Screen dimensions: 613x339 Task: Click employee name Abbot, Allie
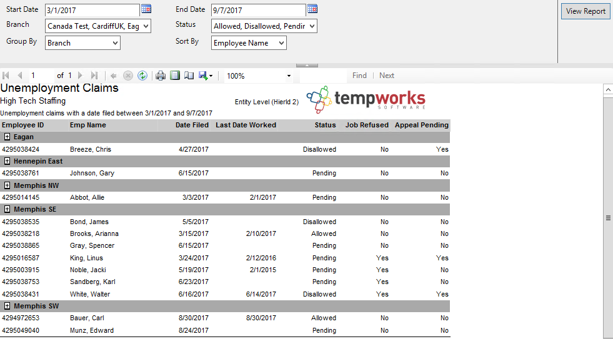[x=87, y=197]
